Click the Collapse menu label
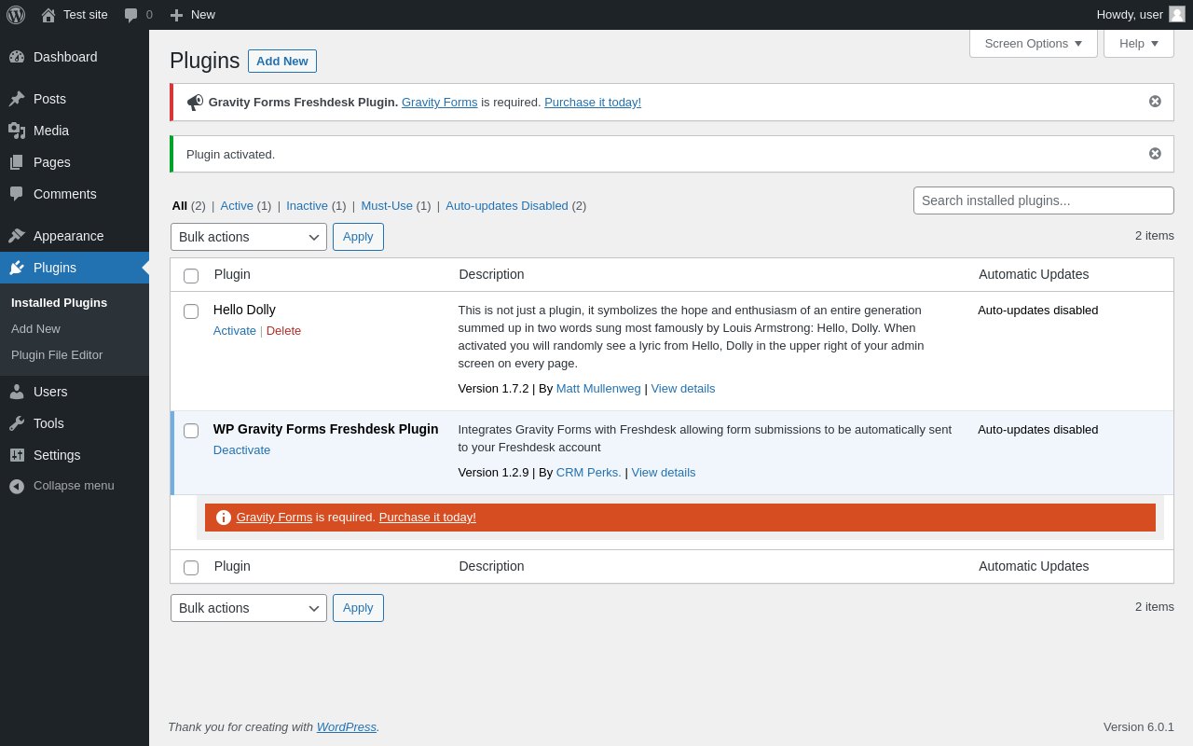Image resolution: width=1193 pixels, height=746 pixels. (74, 486)
